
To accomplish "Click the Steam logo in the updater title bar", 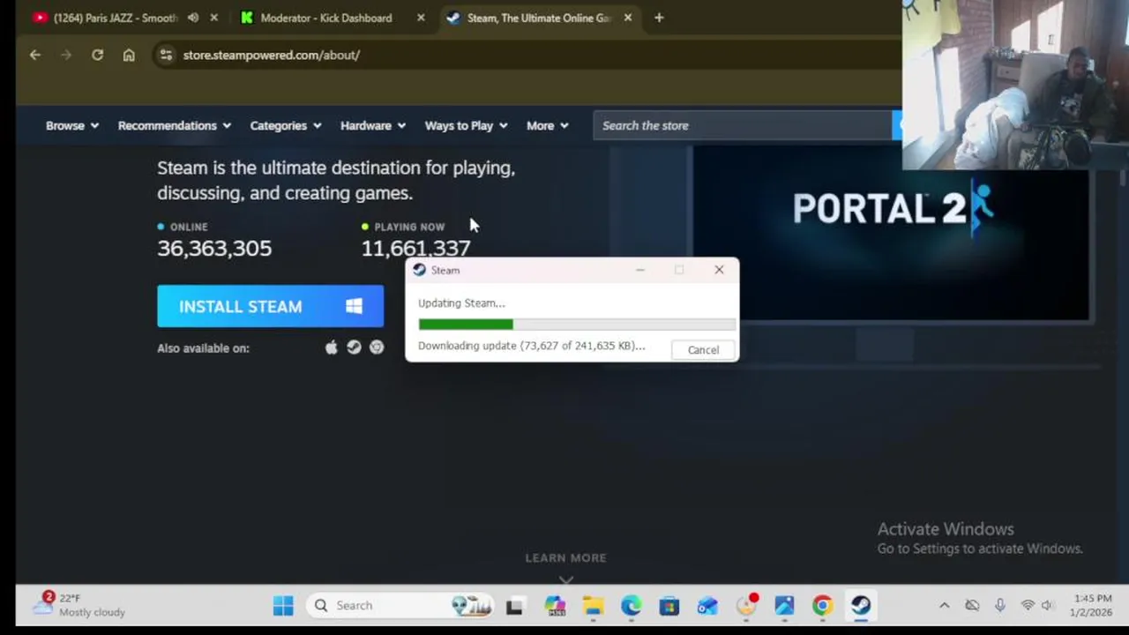I will coord(420,270).
